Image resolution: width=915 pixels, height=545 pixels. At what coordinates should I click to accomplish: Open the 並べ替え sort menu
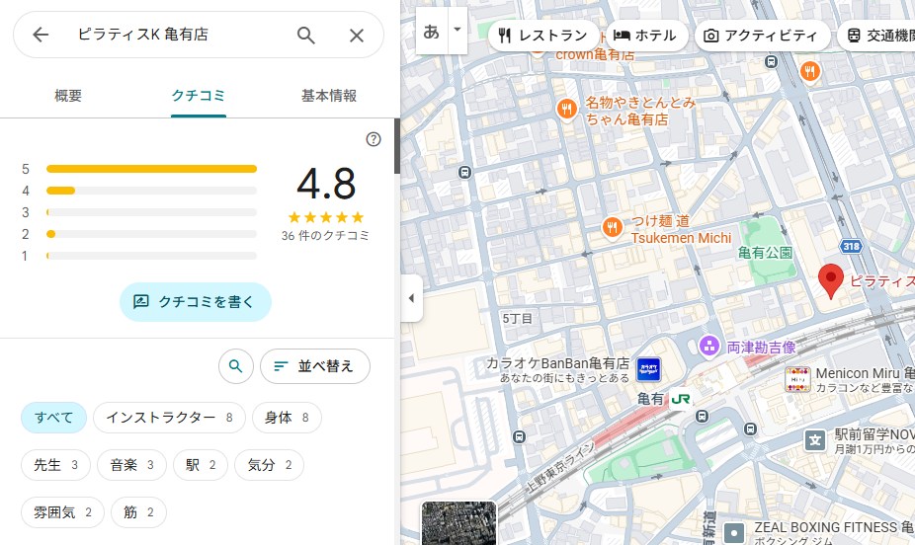[314, 366]
